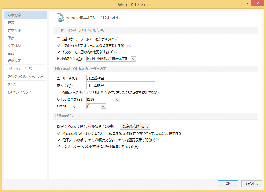Viewport: 266px width, 192px height.
Task: Open 文章校正 settings category
Action: pos(25,30)
